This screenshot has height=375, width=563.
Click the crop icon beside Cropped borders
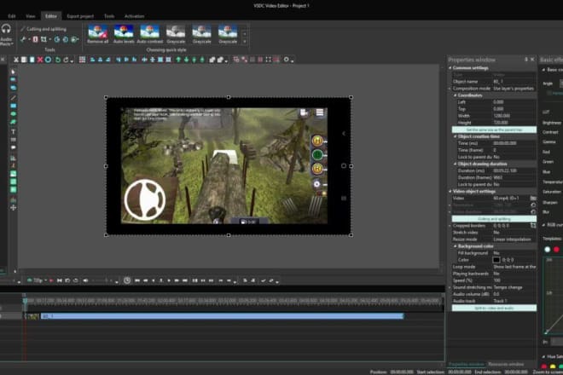tap(533, 225)
